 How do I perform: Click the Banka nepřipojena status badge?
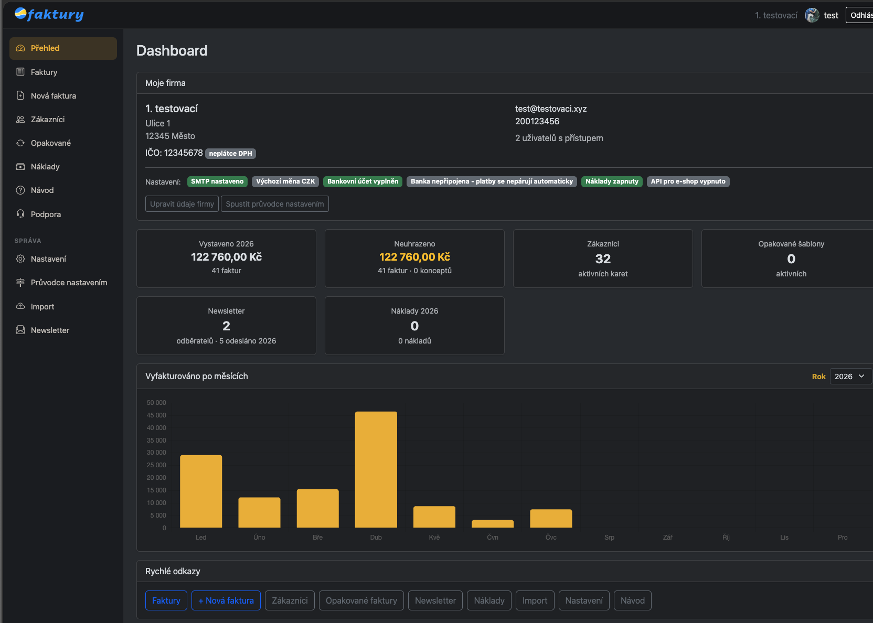[492, 181]
